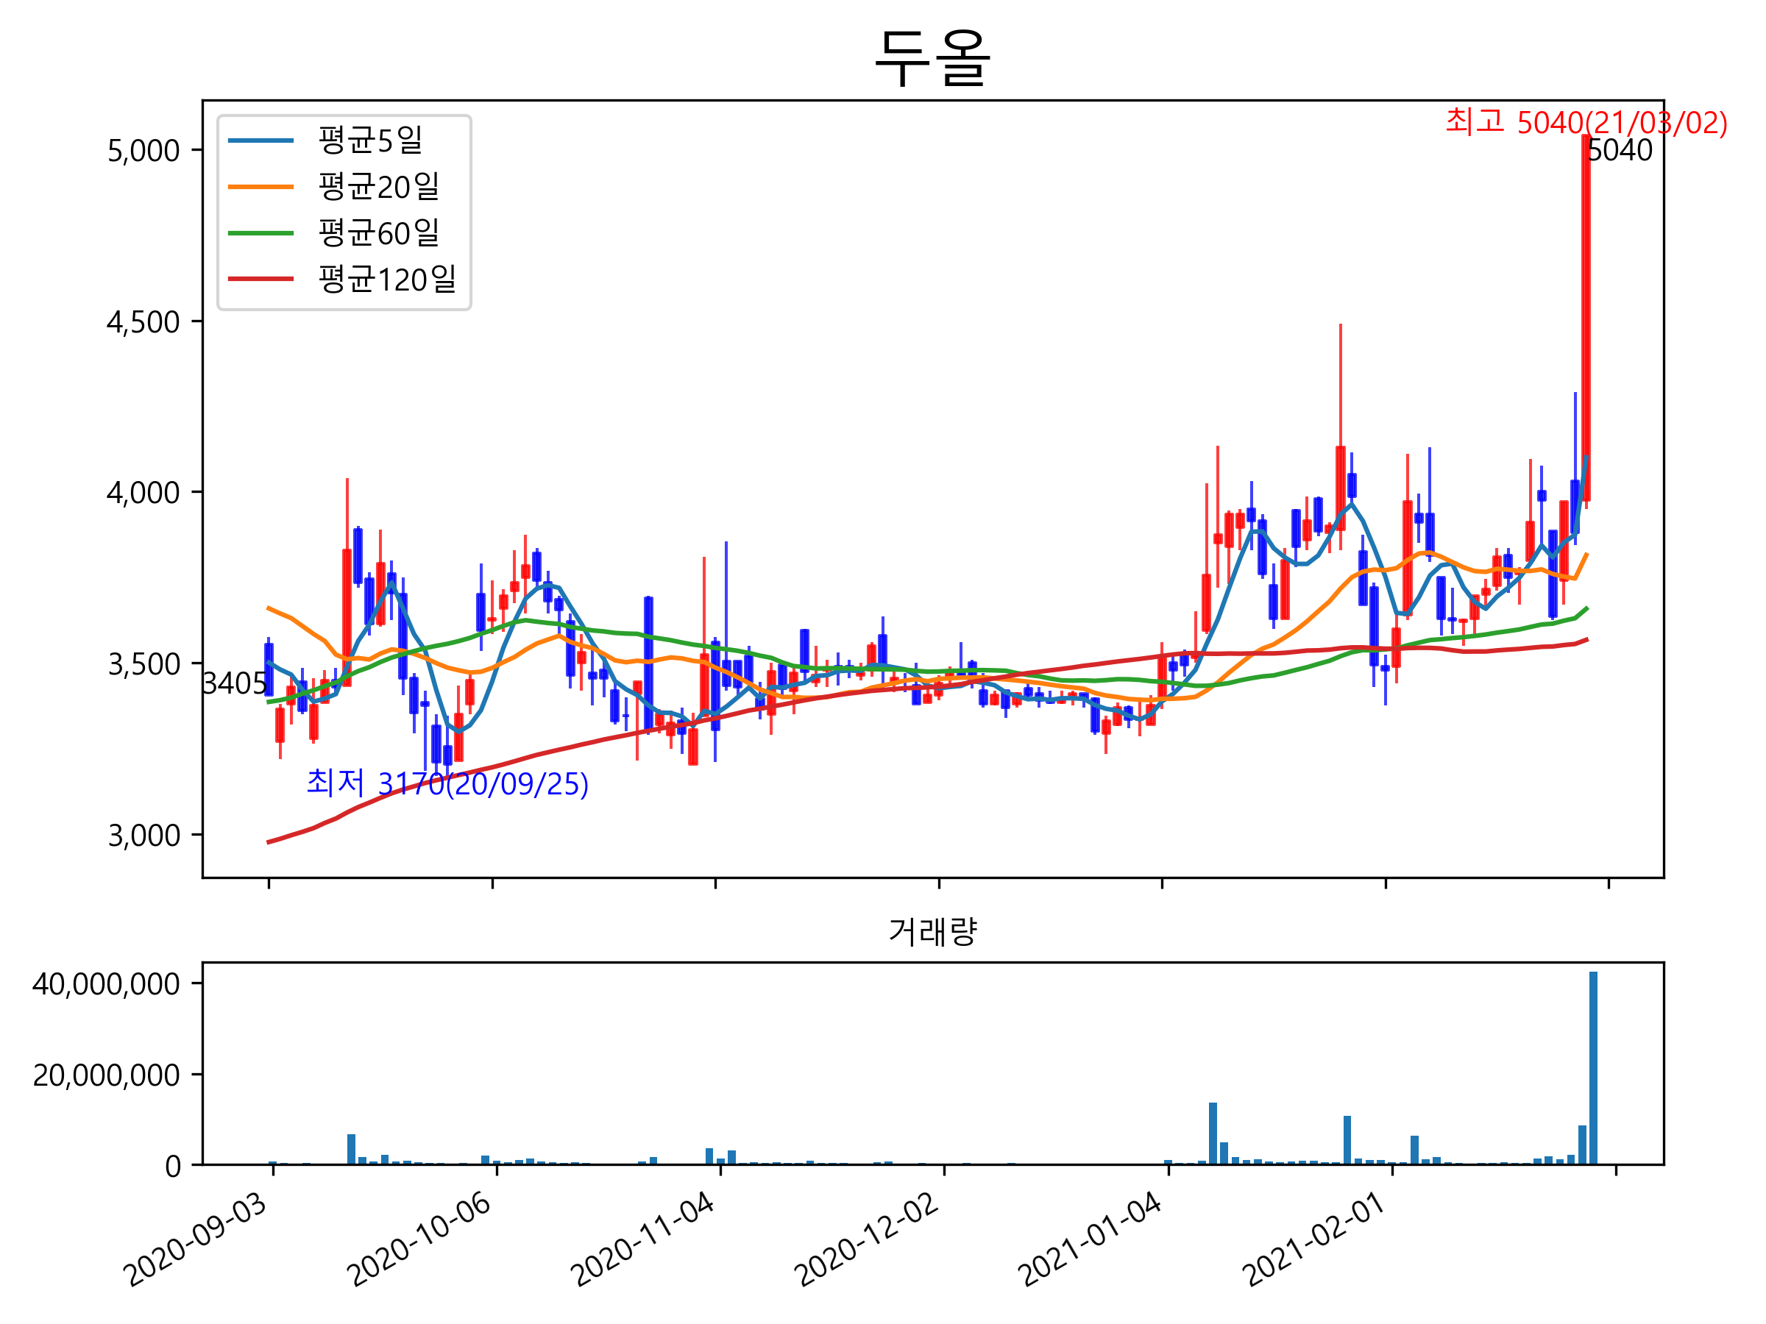1766x1324 pixels.
Task: Select the 평균120일 legend label
Action: point(387,280)
